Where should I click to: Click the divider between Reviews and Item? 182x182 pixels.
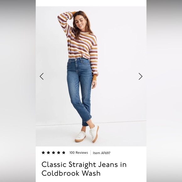click(91, 153)
